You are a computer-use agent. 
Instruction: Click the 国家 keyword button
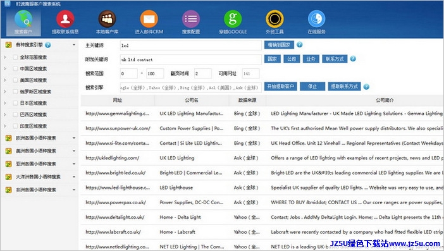[x=273, y=59]
